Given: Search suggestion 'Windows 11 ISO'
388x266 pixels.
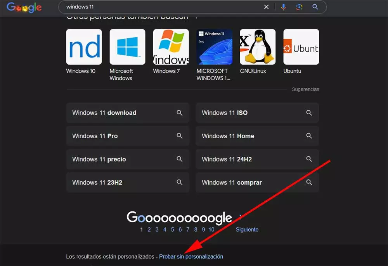Looking at the screenshot, I should click(257, 113).
